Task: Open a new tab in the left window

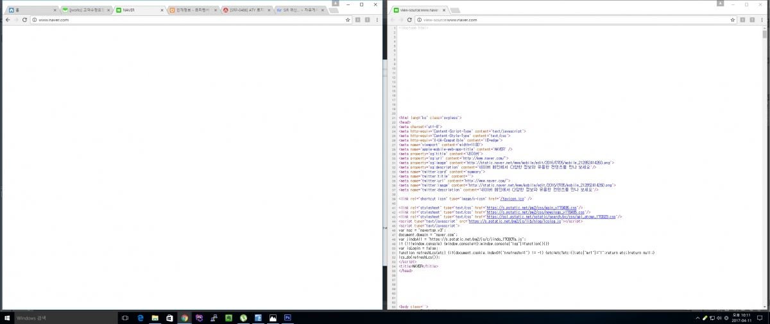Action: (x=333, y=10)
